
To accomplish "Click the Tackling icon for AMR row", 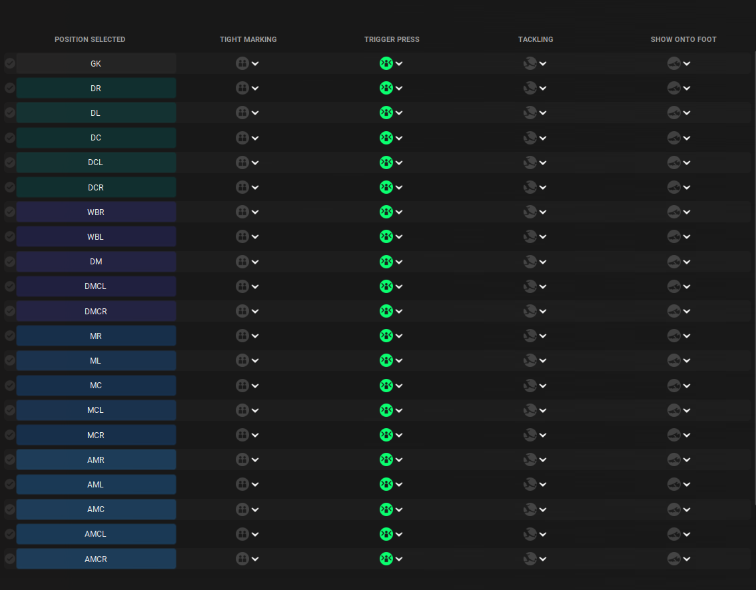I will (530, 459).
